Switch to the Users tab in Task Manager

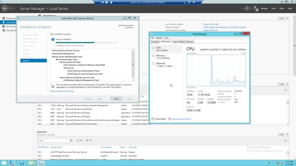[x=175, y=42]
